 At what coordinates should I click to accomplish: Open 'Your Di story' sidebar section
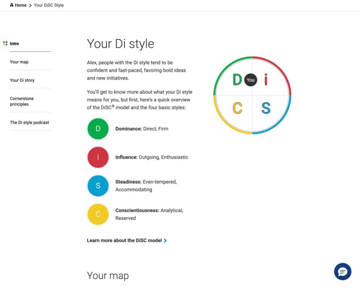(22, 80)
